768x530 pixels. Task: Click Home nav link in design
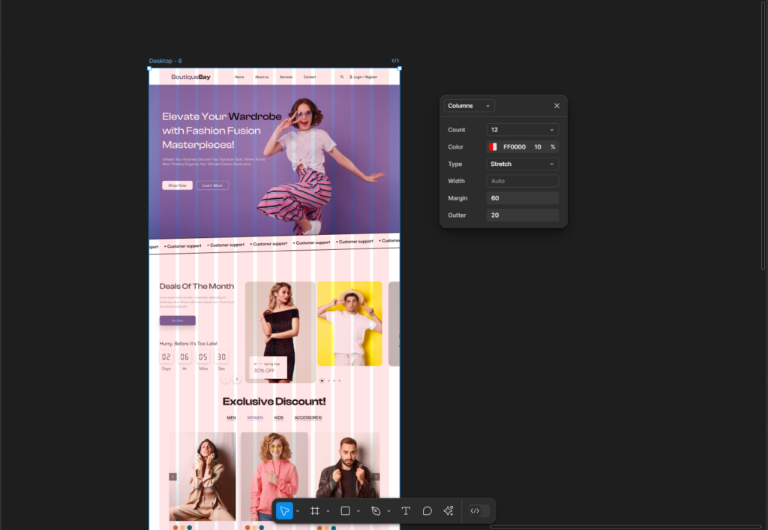click(239, 77)
